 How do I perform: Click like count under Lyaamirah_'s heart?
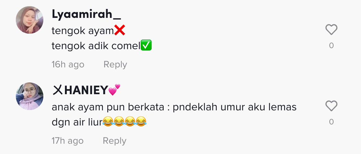(x=331, y=46)
